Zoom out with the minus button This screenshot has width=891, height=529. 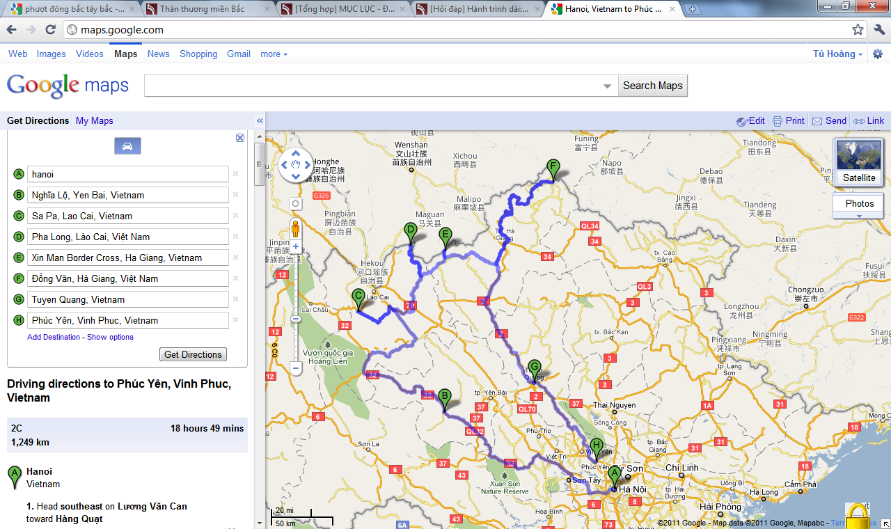pyautogui.click(x=295, y=368)
